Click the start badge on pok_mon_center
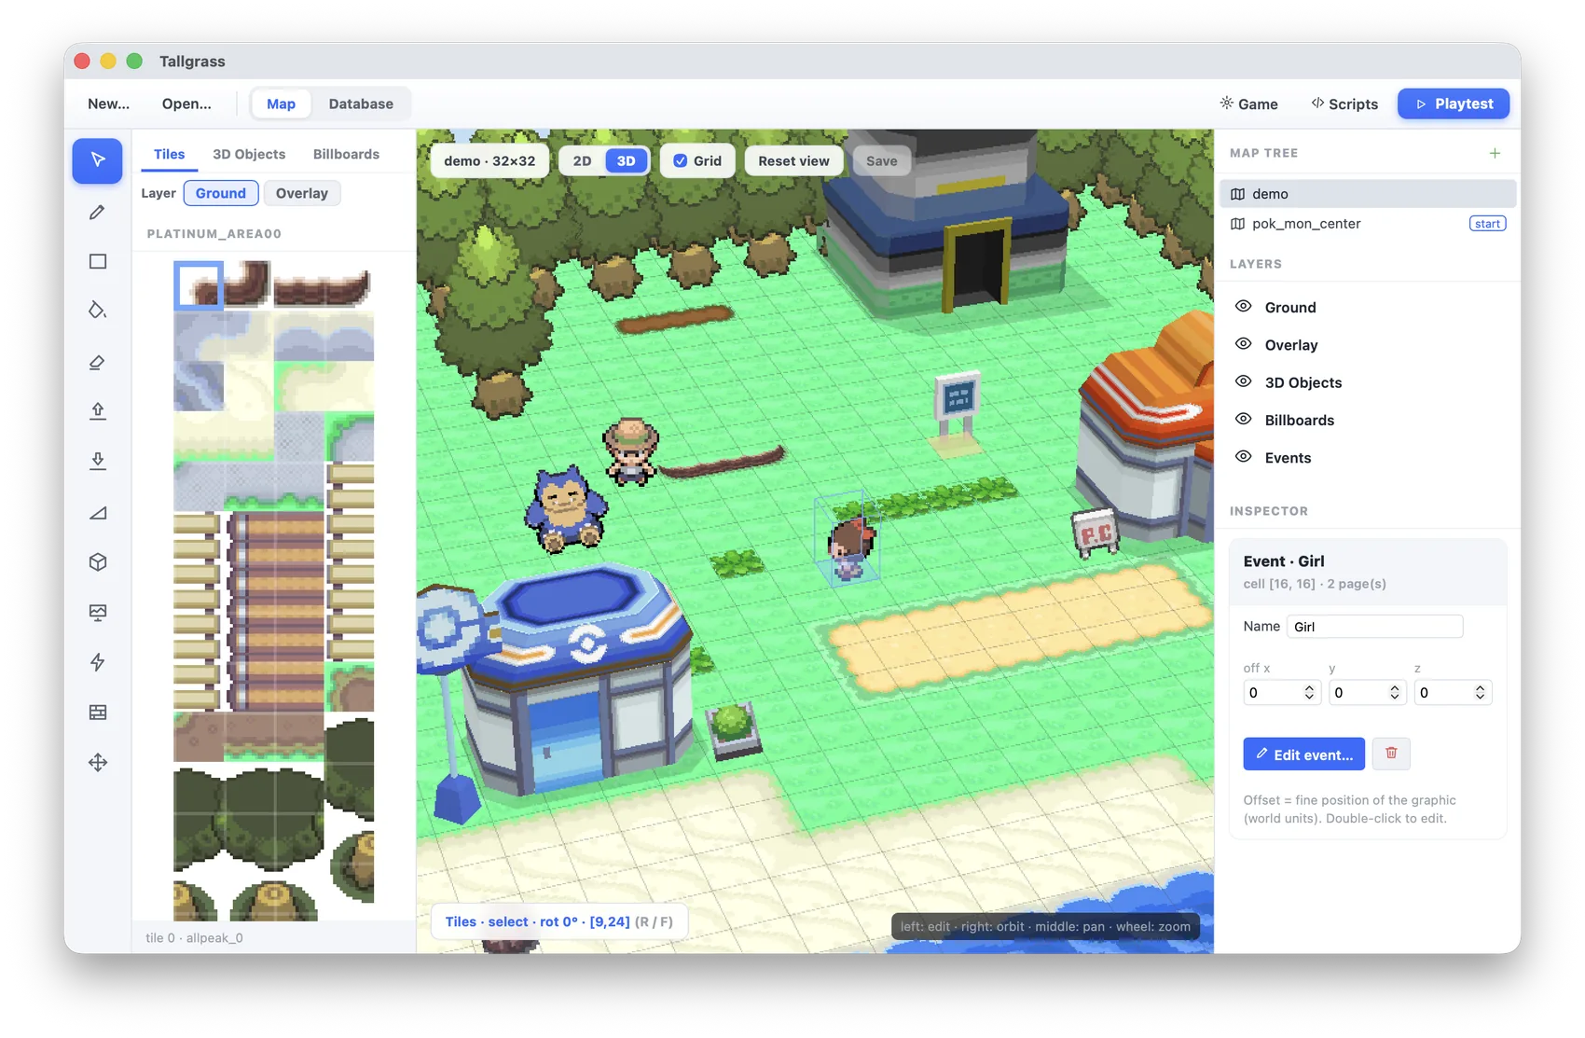The image size is (1585, 1038). tap(1487, 224)
